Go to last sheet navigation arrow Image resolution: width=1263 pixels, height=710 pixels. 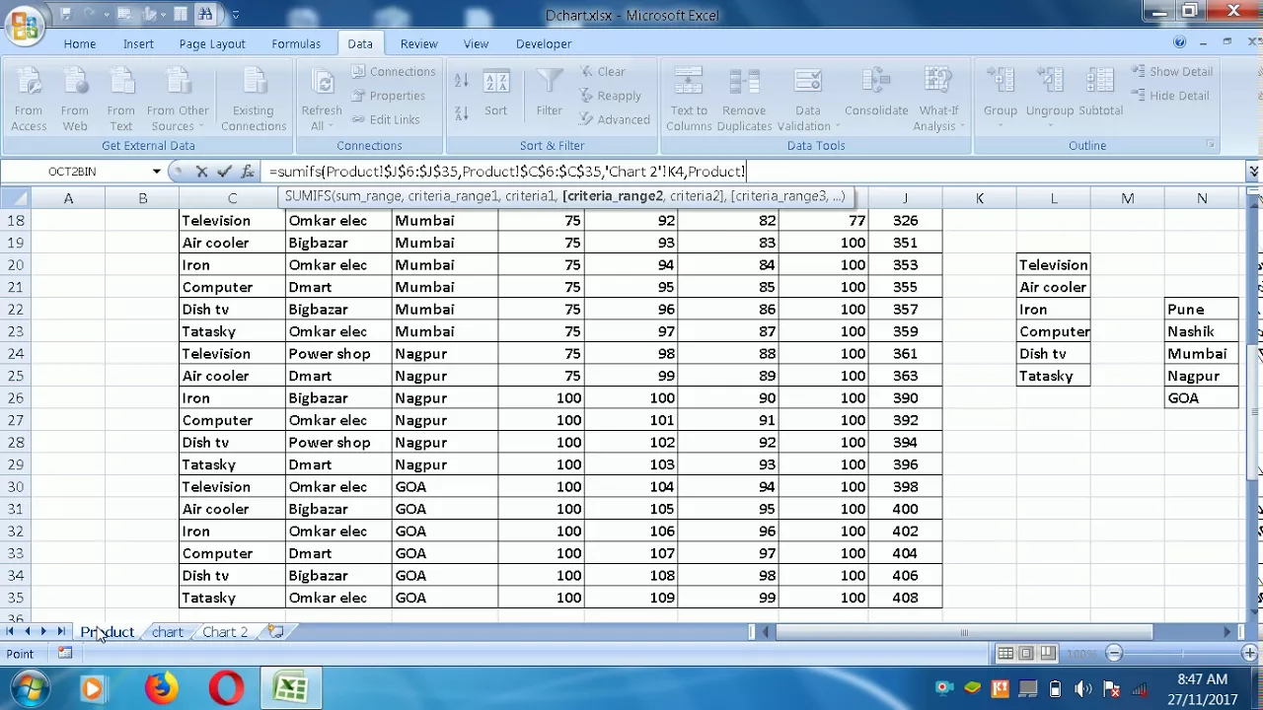[60, 632]
